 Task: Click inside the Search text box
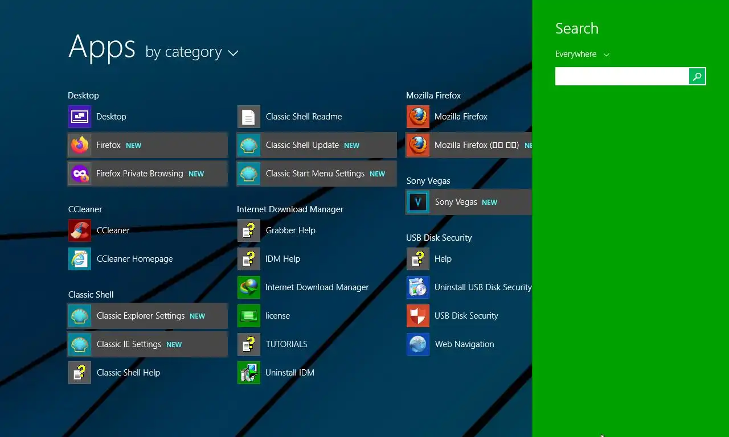622,76
